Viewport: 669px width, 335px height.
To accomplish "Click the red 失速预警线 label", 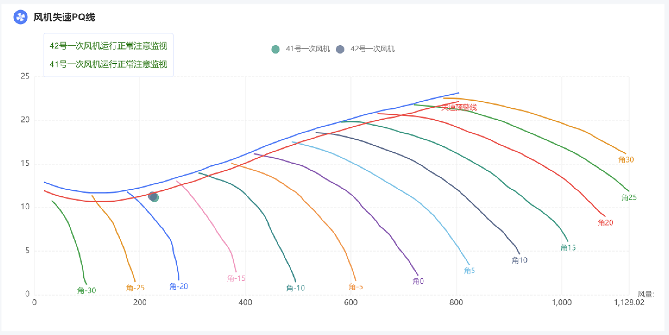I will [460, 107].
